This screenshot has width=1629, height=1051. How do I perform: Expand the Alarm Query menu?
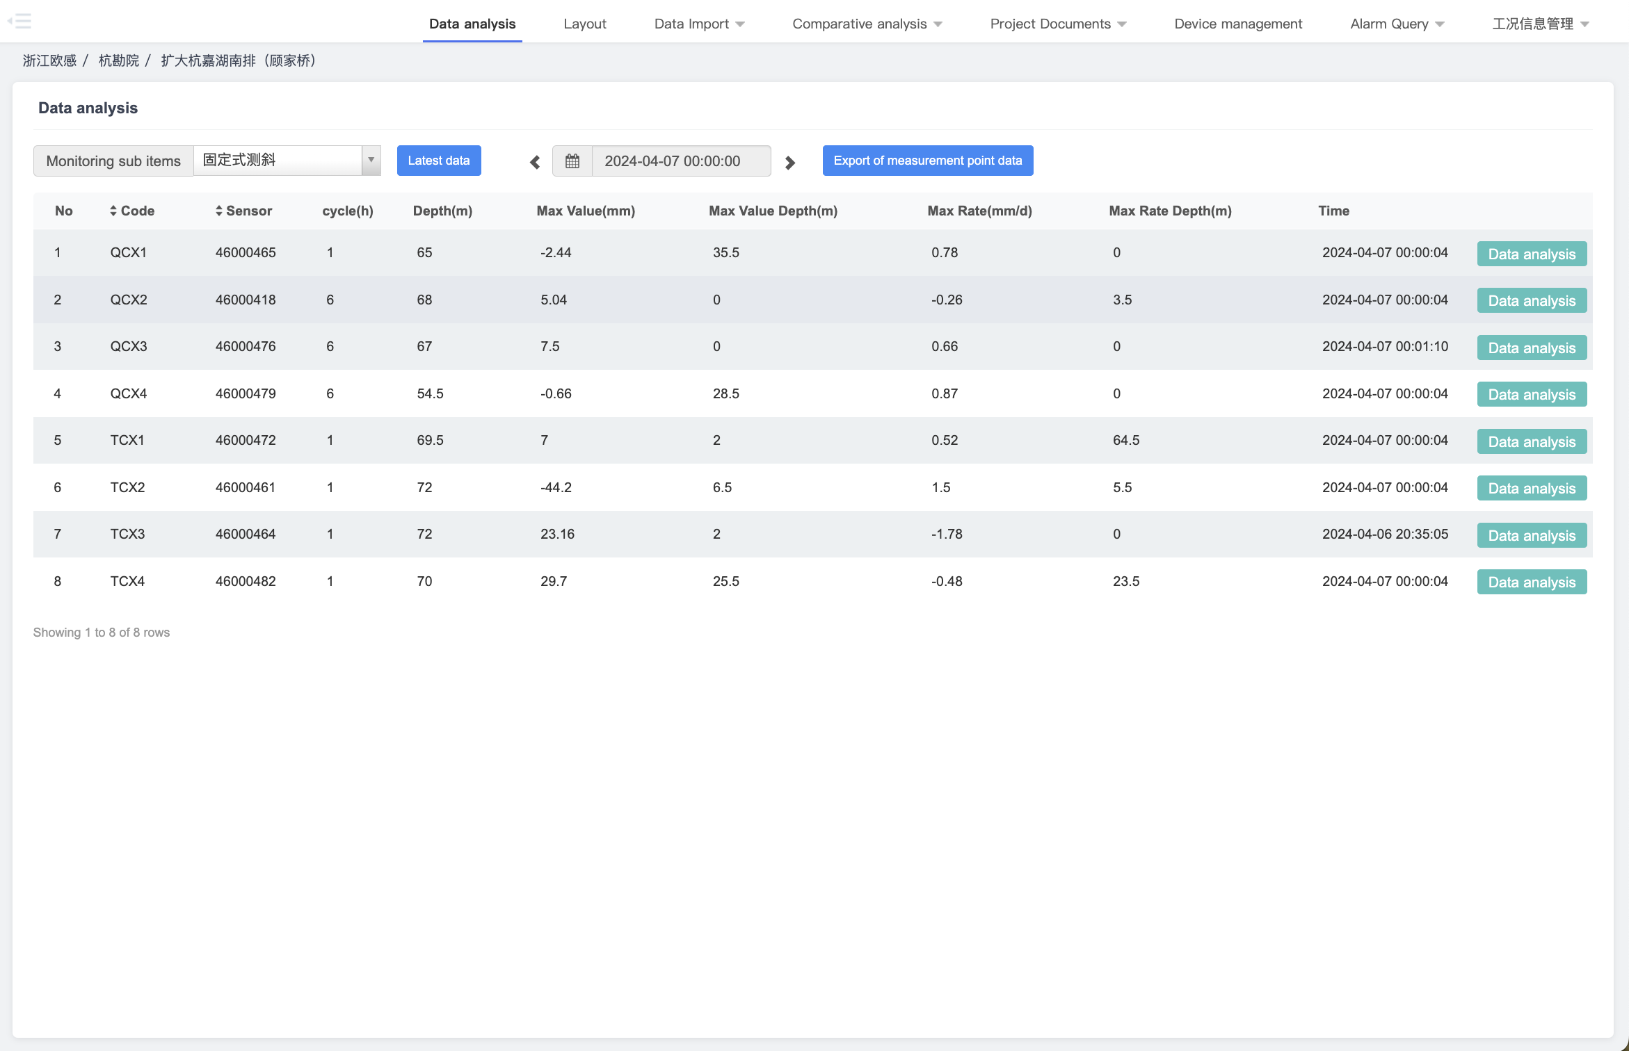1397,24
